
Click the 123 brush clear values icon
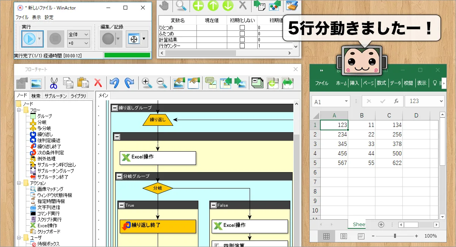291,6
